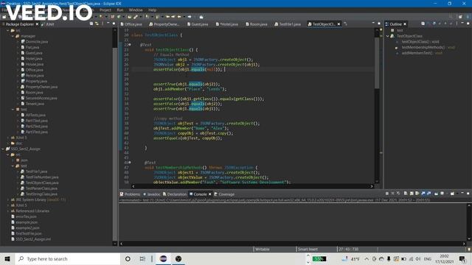The width and height of the screenshot is (472, 265).
Task: Maximize the Outline panel
Action: click(x=468, y=23)
